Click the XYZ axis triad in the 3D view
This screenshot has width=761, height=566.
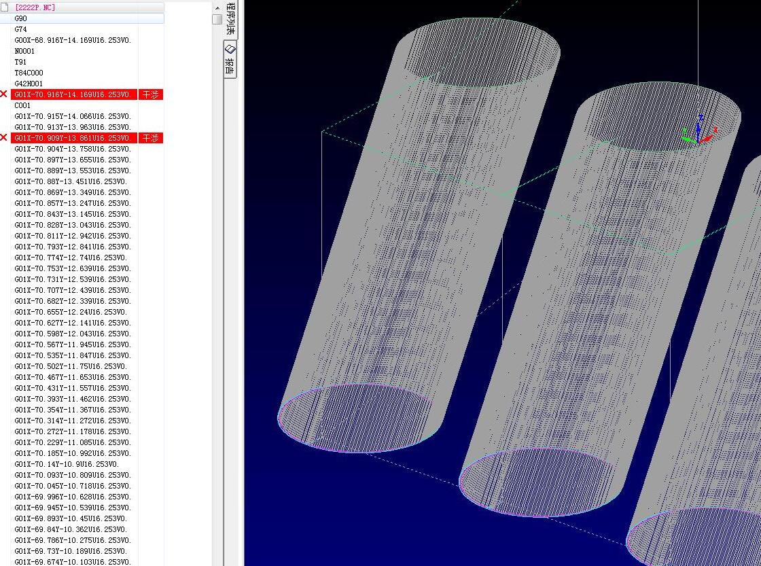click(x=699, y=131)
